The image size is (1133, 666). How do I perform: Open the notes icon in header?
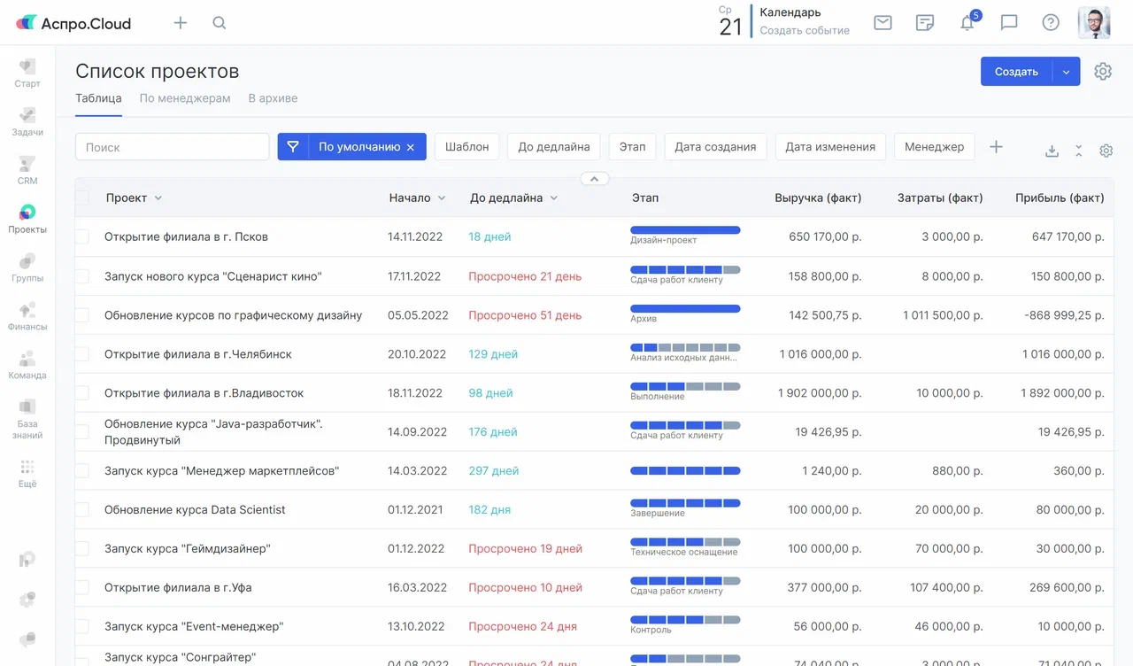click(x=925, y=23)
